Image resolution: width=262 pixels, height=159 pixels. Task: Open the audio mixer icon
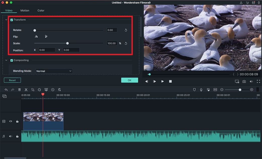click(208, 90)
